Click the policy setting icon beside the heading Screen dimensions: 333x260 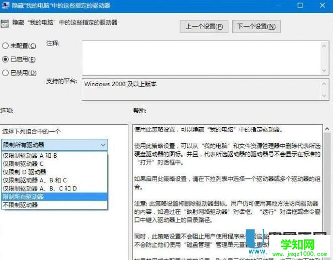point(5,24)
